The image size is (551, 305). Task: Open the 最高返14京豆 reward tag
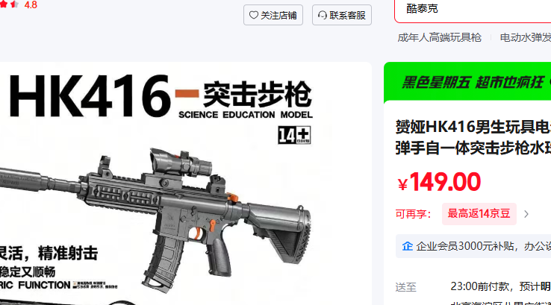[479, 214]
